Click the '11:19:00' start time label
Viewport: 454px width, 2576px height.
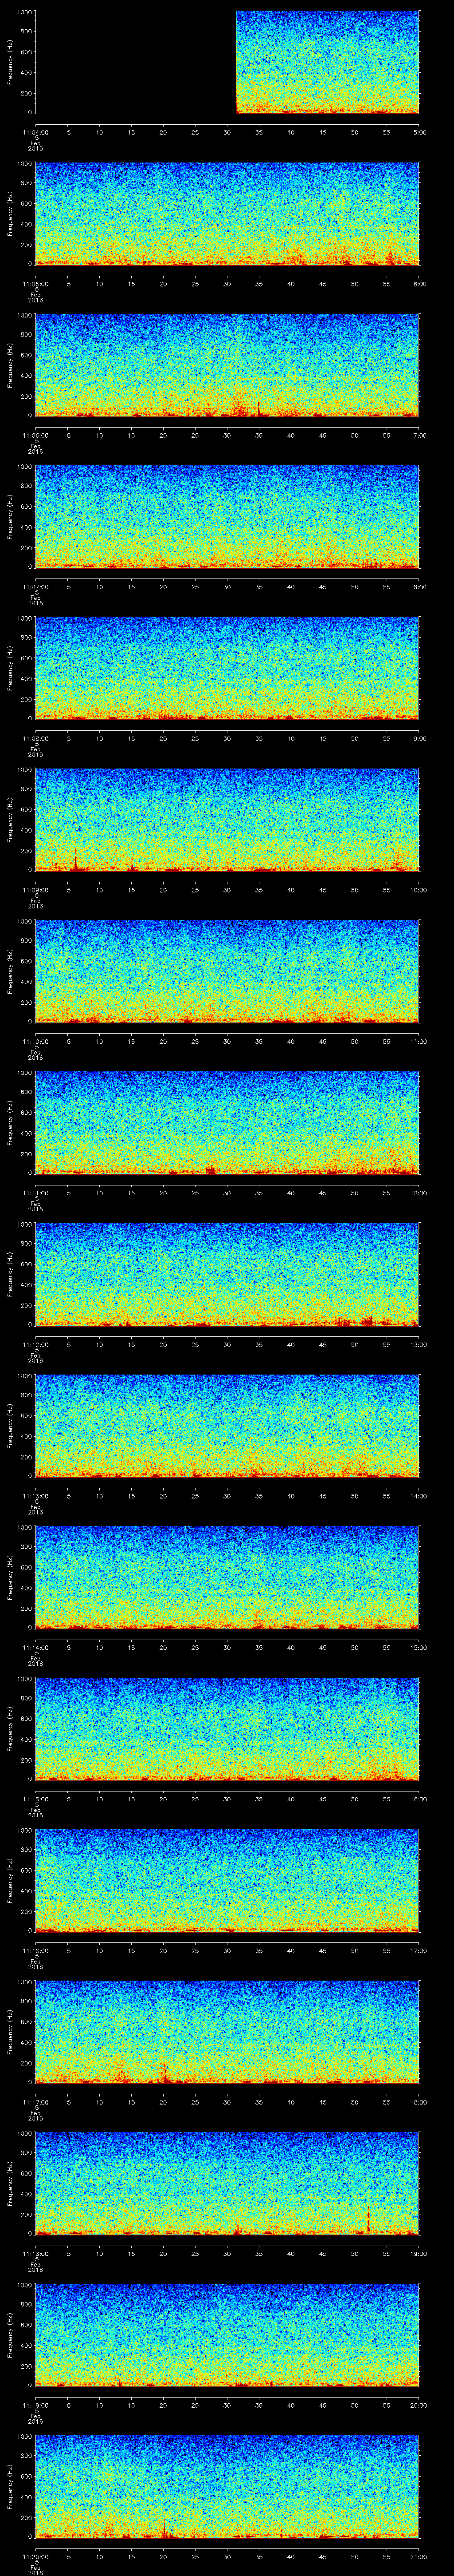pos(36,2405)
